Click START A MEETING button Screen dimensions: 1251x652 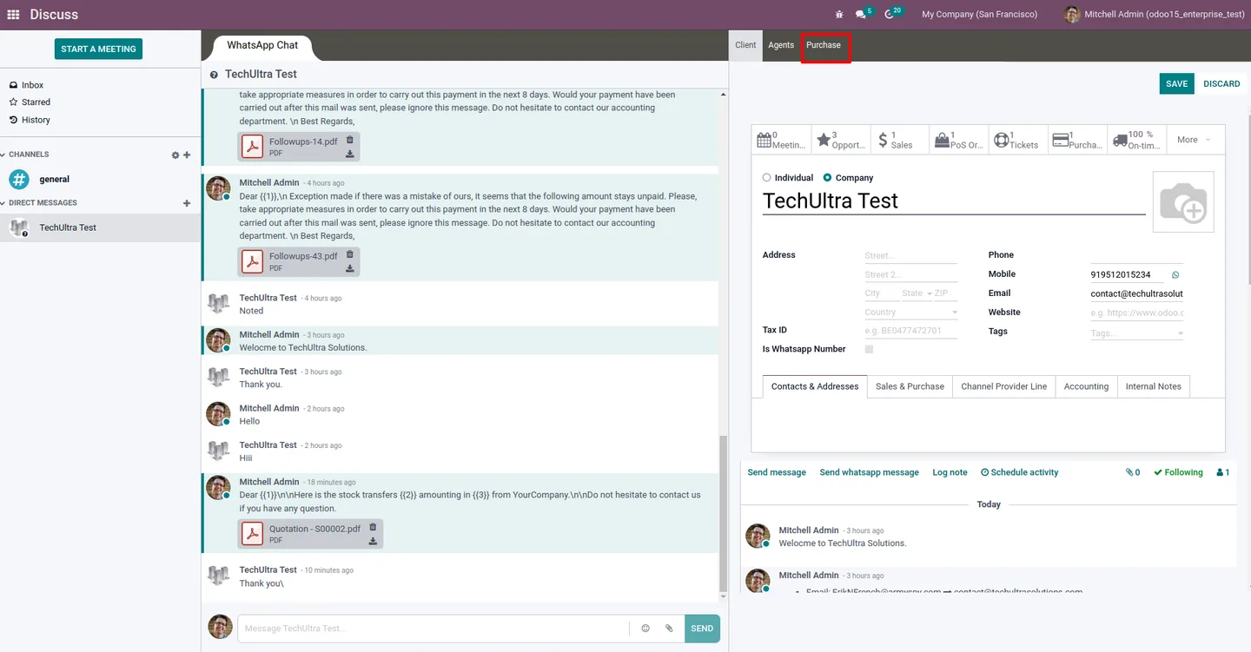tap(98, 49)
